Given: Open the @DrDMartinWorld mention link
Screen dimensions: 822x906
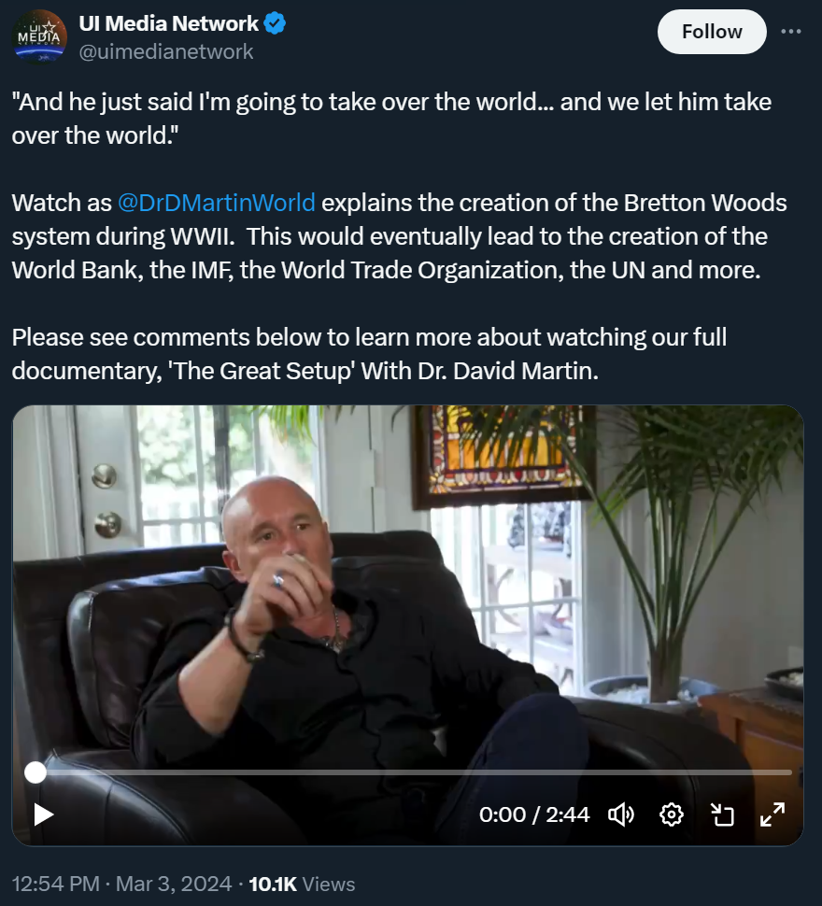Looking at the screenshot, I should tap(217, 203).
